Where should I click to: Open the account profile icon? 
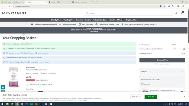pos(176,13)
